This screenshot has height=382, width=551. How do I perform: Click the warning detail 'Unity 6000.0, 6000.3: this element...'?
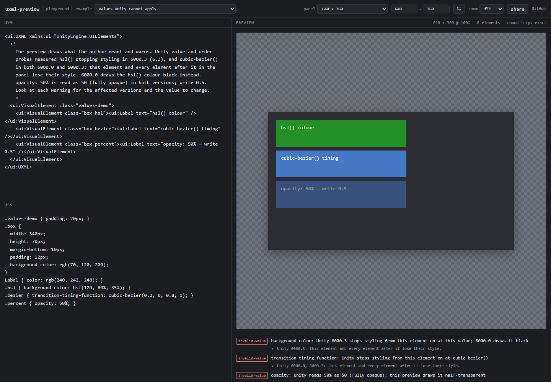tap(368, 366)
